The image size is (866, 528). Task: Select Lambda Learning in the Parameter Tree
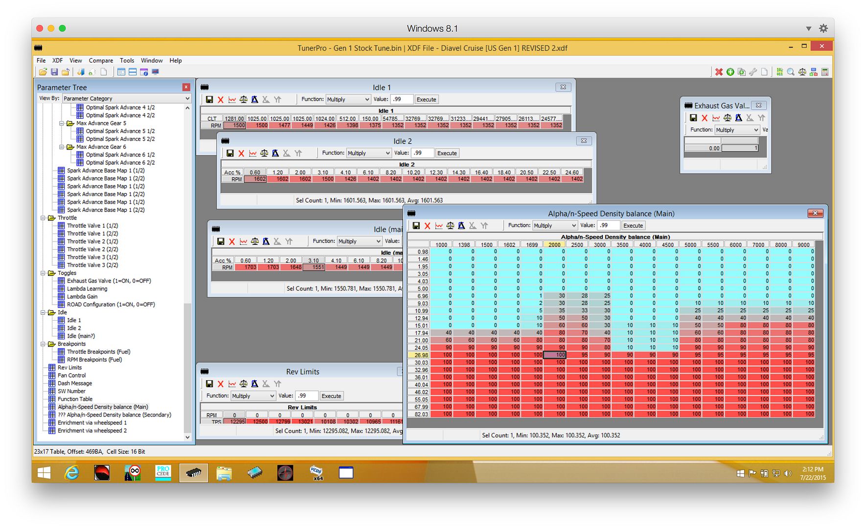pyautogui.click(x=87, y=289)
